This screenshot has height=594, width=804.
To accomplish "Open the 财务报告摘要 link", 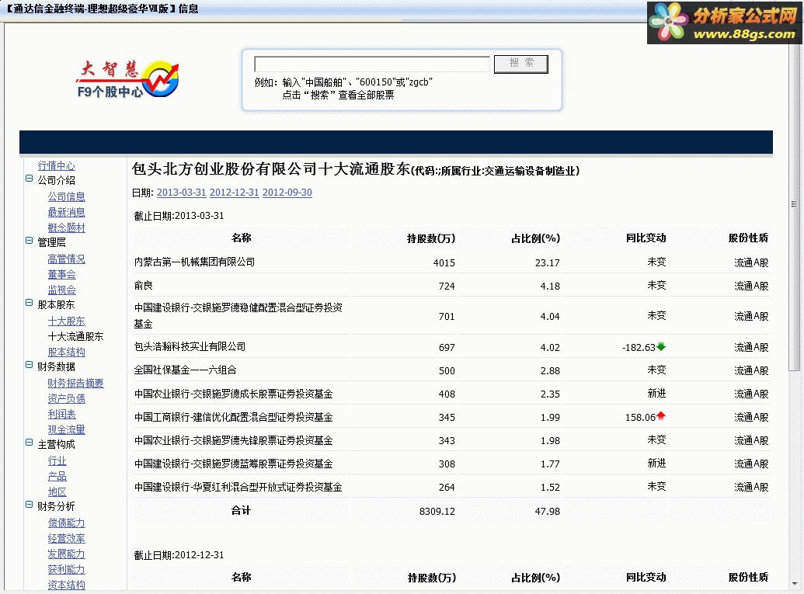I will (x=75, y=383).
